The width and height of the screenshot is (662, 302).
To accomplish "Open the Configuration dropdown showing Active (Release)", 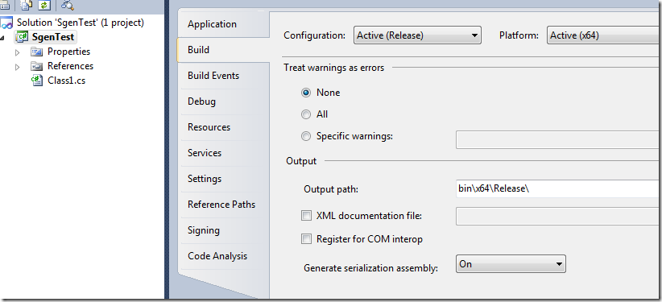I will (x=417, y=35).
